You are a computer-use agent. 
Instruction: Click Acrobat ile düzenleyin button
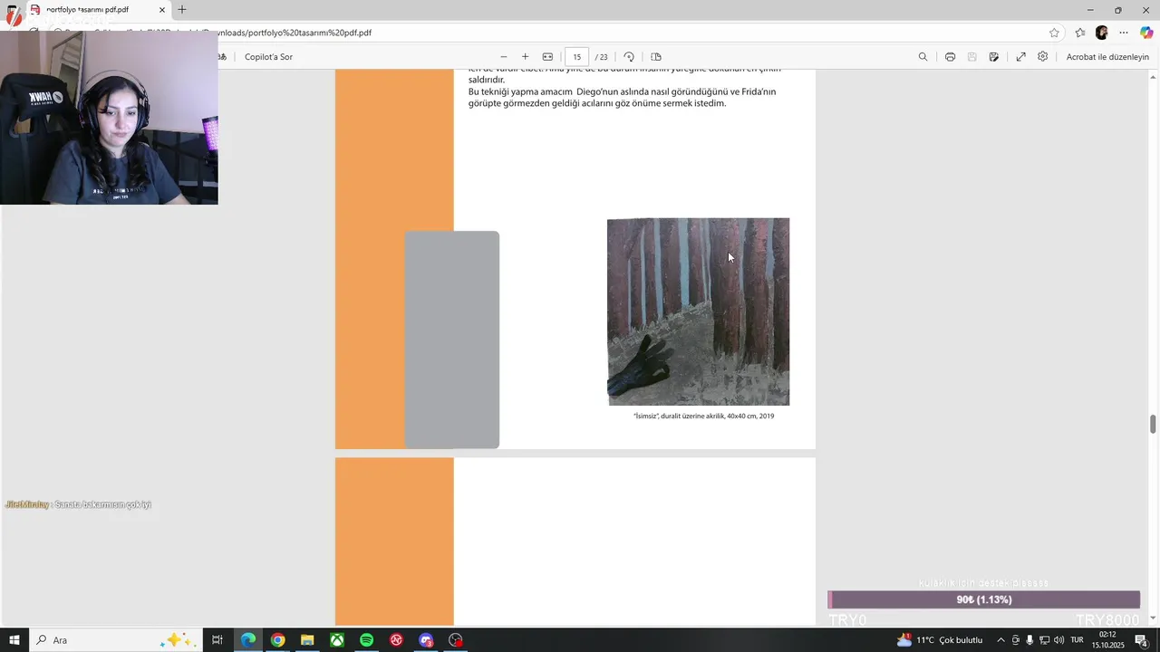click(1107, 57)
